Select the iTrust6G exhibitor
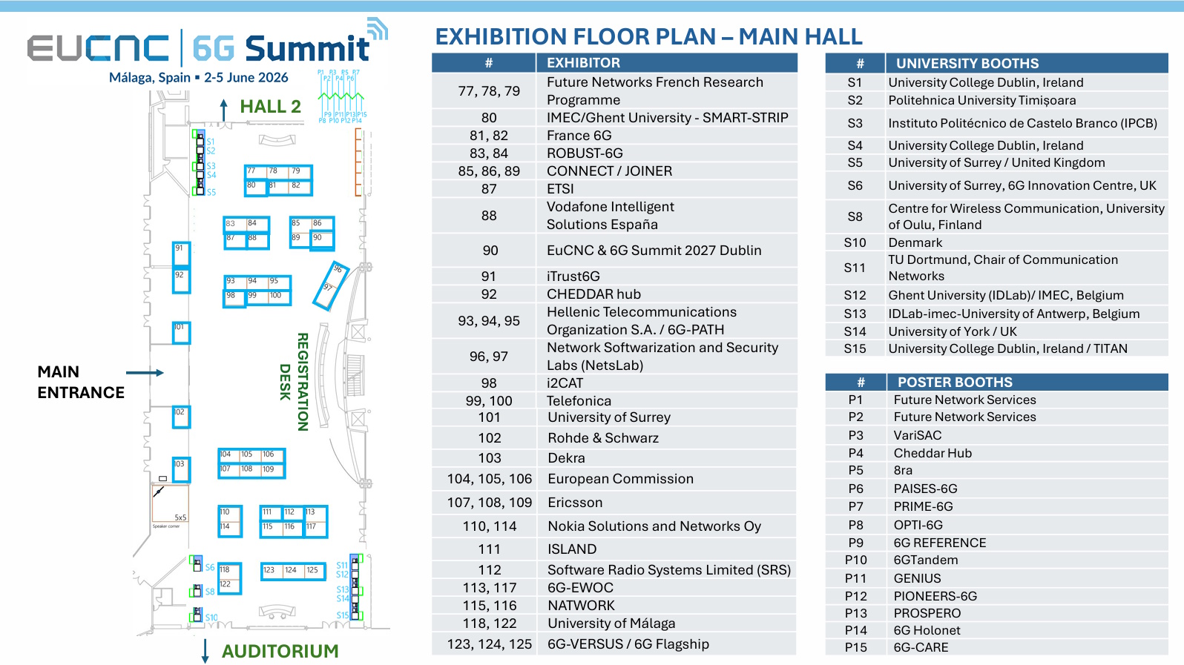1184x665 pixels. tap(573, 277)
